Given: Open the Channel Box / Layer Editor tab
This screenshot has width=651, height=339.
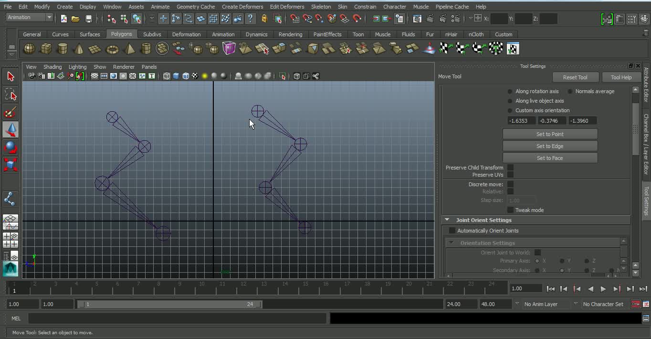Looking at the screenshot, I should click(x=646, y=144).
